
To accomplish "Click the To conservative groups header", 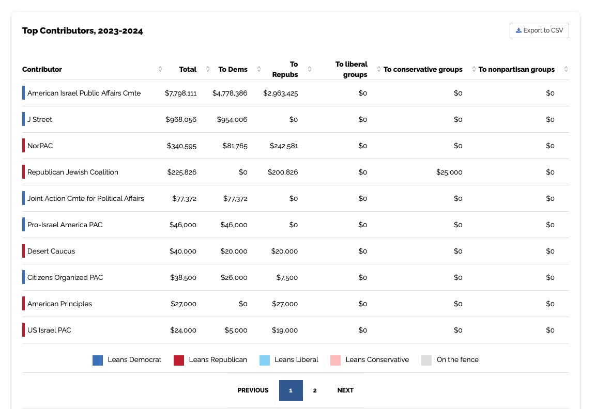I will (423, 69).
